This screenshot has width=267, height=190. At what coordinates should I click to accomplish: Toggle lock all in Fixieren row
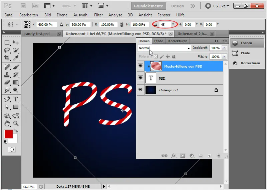tap(174, 57)
